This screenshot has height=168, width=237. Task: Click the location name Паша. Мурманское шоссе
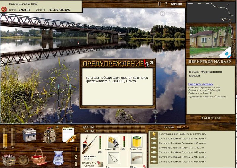[x=205, y=74]
